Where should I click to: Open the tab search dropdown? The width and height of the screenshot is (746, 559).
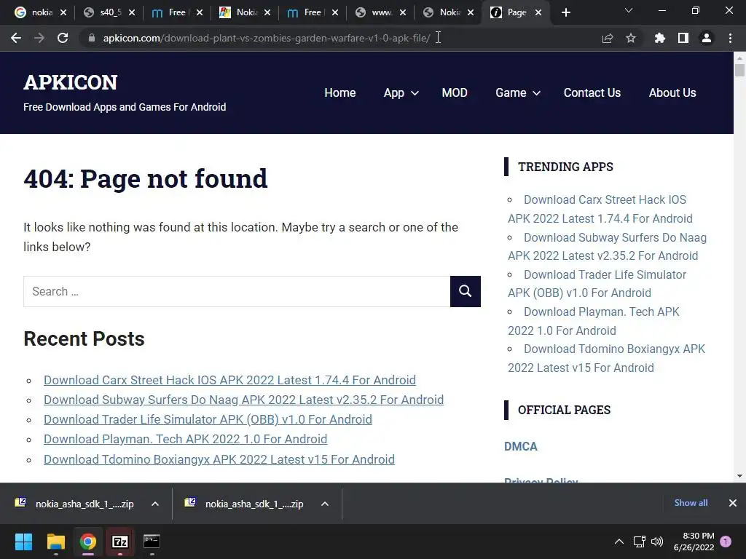pos(629,10)
